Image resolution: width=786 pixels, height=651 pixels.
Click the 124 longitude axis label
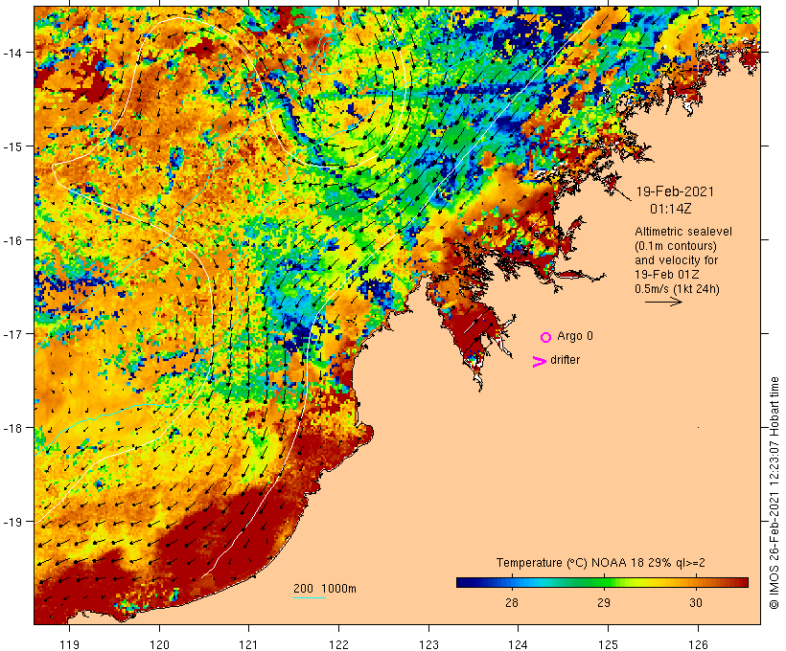[519, 644]
